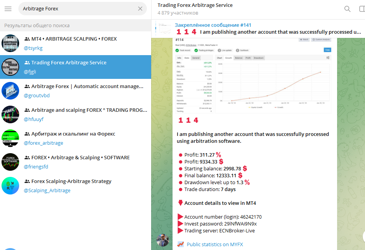Click Trading server: ECNBroker-Live line
The image size is (365, 250).
click(216, 230)
